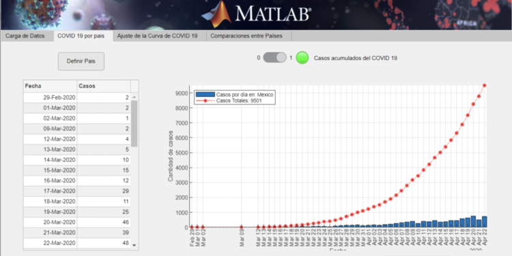Select the 22-Mar-2020 date cell
Screen dimensions: 512x256
51,243
